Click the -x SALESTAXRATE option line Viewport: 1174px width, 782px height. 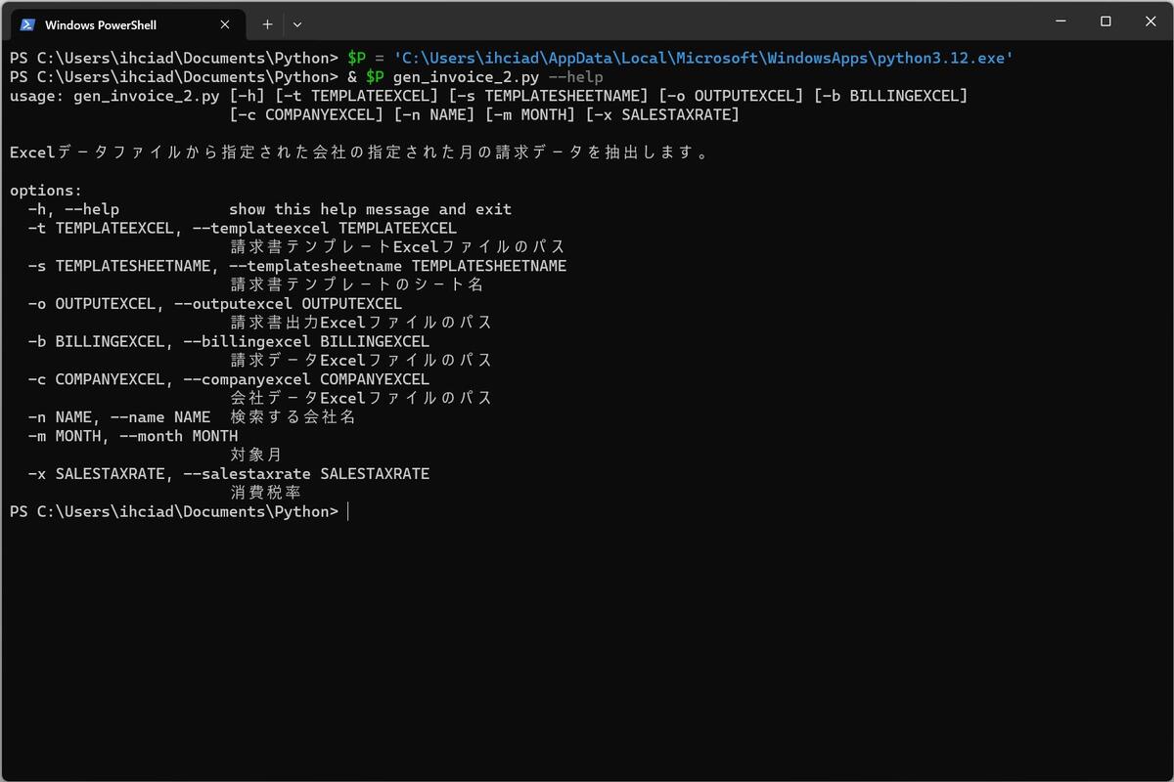[x=229, y=474]
